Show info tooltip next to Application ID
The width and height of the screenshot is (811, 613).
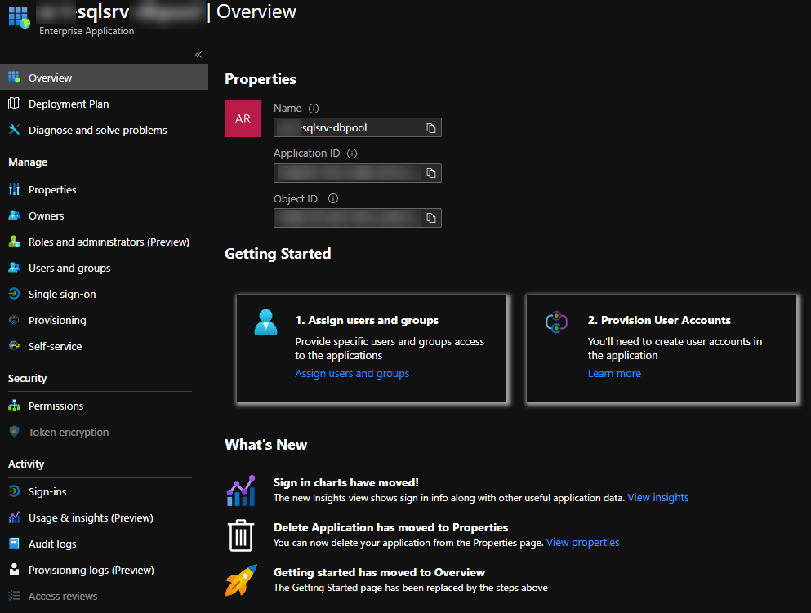(352, 153)
